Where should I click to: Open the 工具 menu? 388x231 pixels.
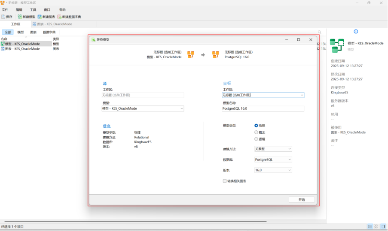click(x=33, y=9)
